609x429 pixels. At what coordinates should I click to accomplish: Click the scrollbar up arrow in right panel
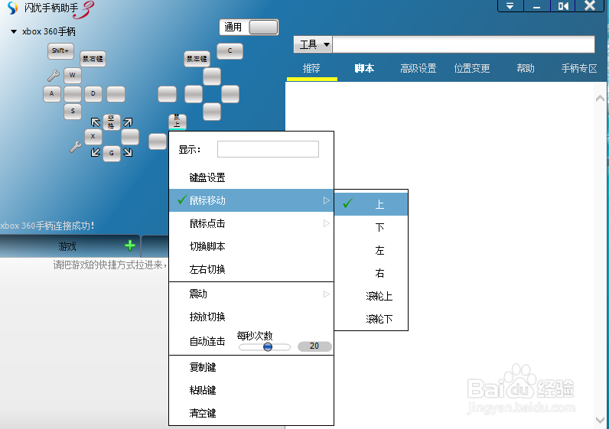tap(600, 98)
